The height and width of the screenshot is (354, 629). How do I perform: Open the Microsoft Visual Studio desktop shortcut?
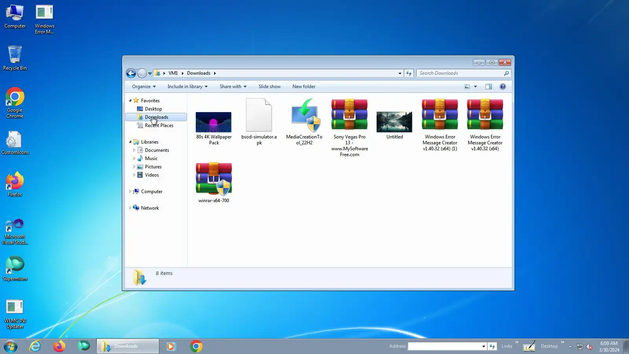click(x=15, y=232)
